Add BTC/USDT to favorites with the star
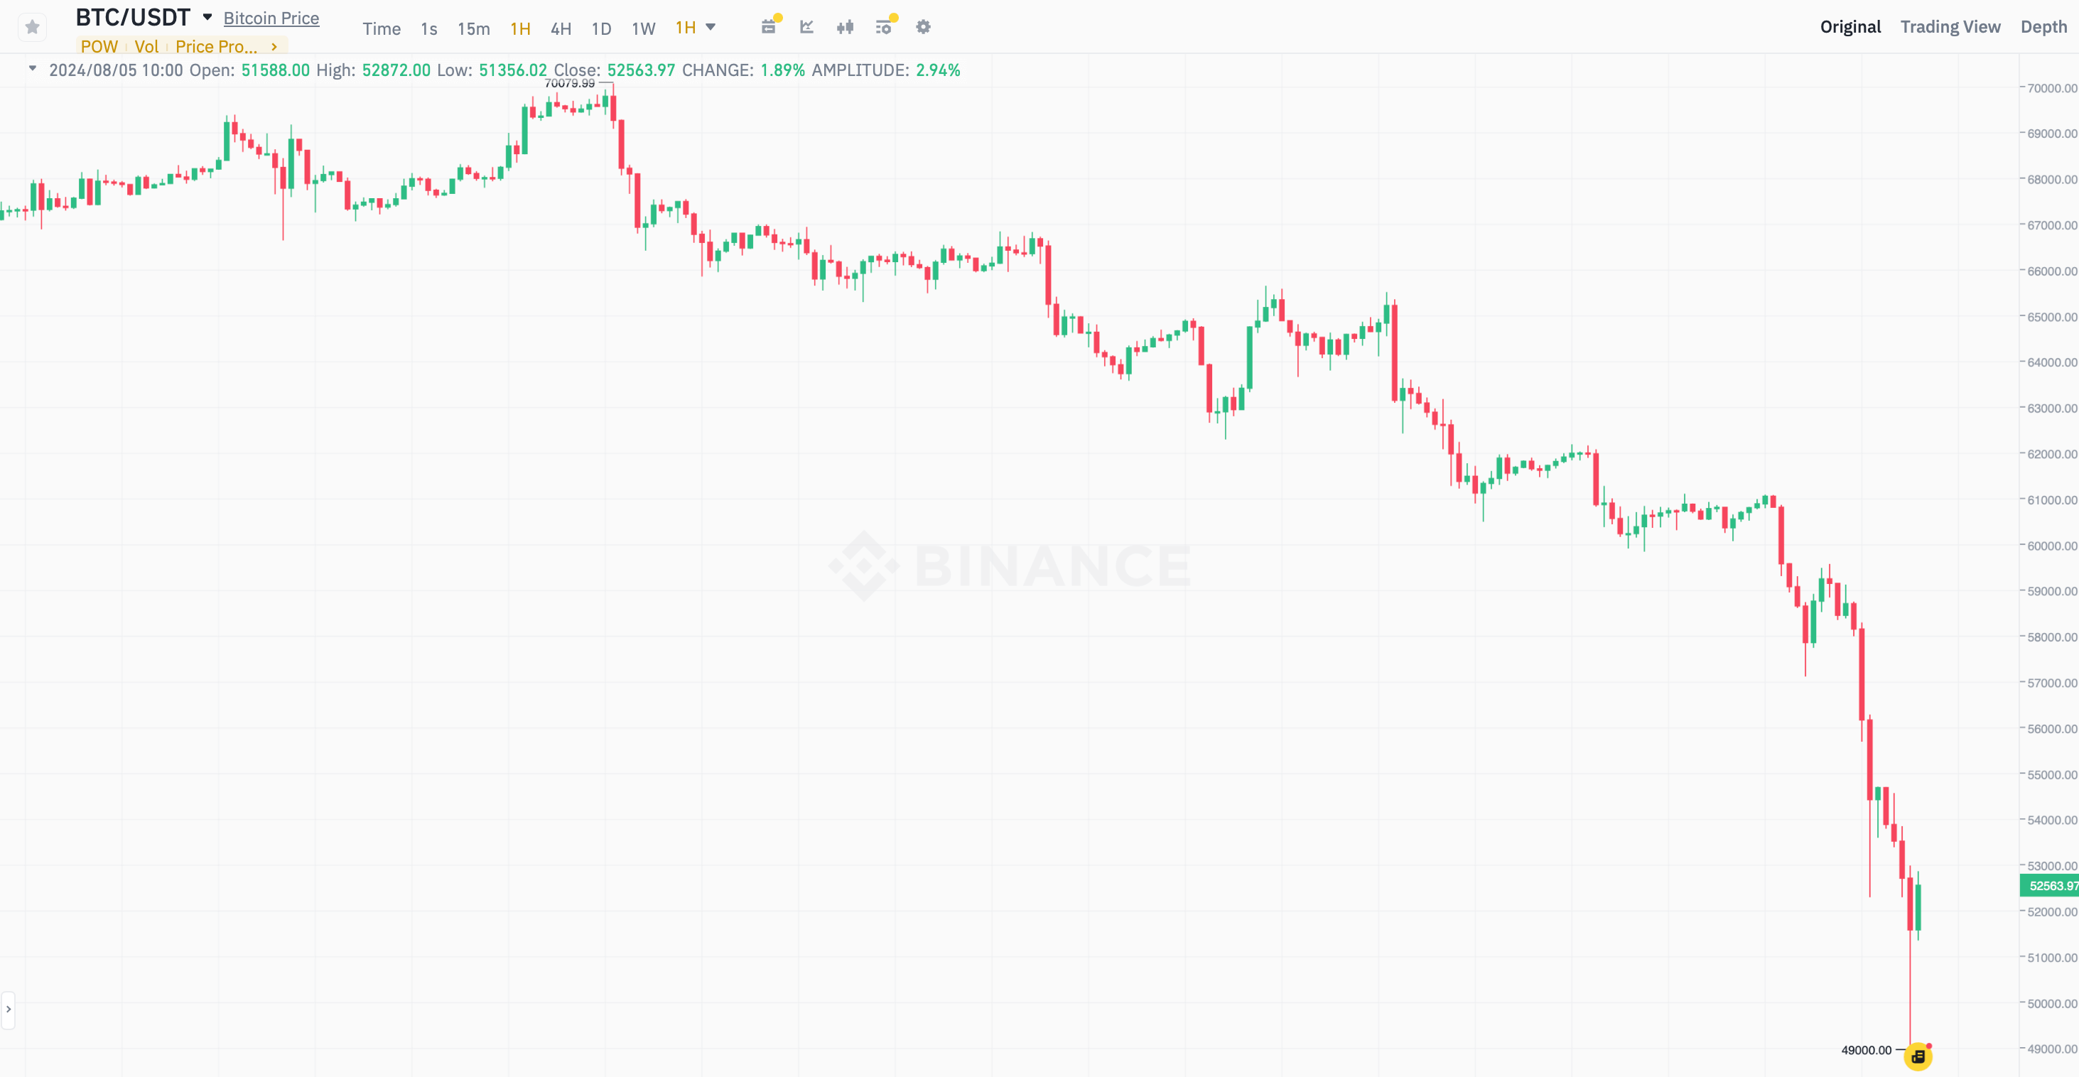Viewport: 2079px width, 1077px height. pyautogui.click(x=32, y=28)
